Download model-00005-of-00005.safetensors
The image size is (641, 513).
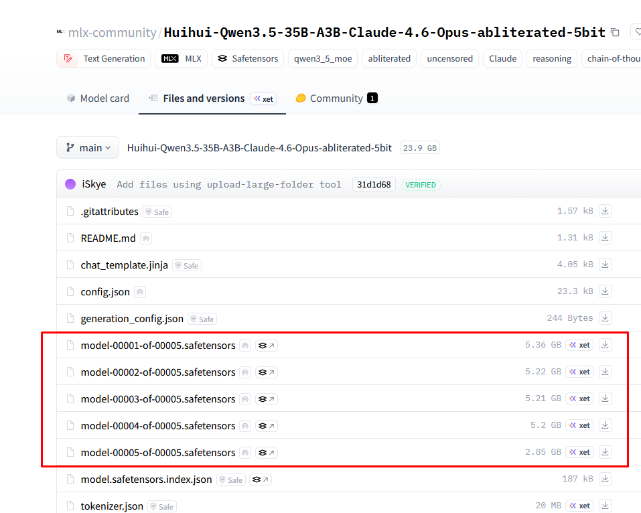[605, 452]
